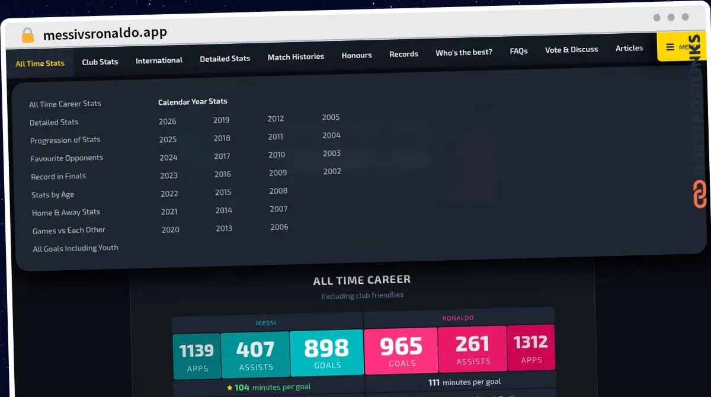
Task: Click the messivsronaldo.app address text
Action: tap(105, 34)
